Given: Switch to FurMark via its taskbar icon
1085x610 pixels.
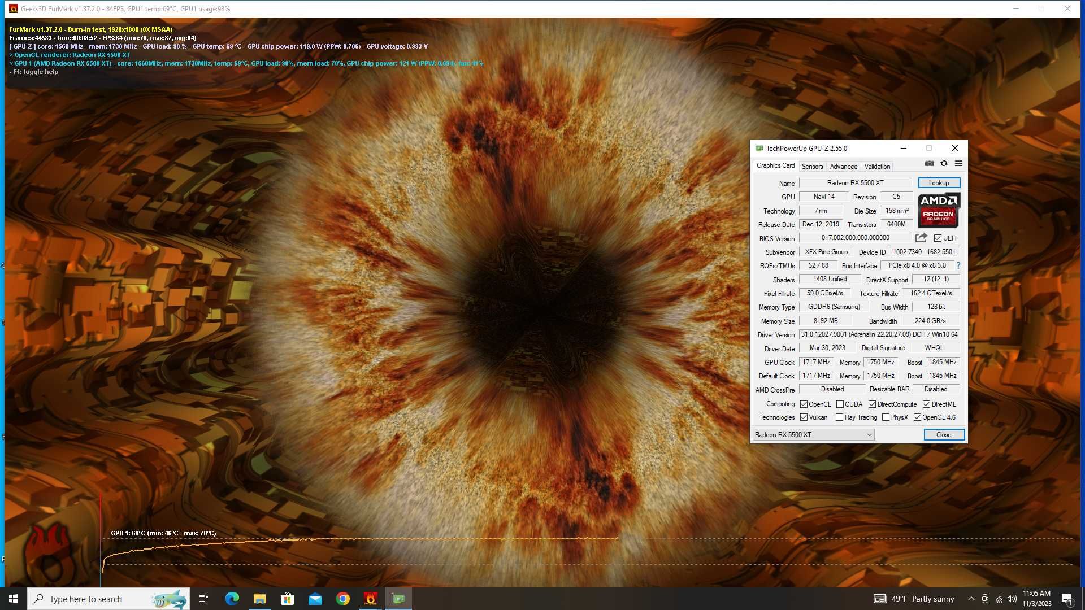Looking at the screenshot, I should coord(370,599).
